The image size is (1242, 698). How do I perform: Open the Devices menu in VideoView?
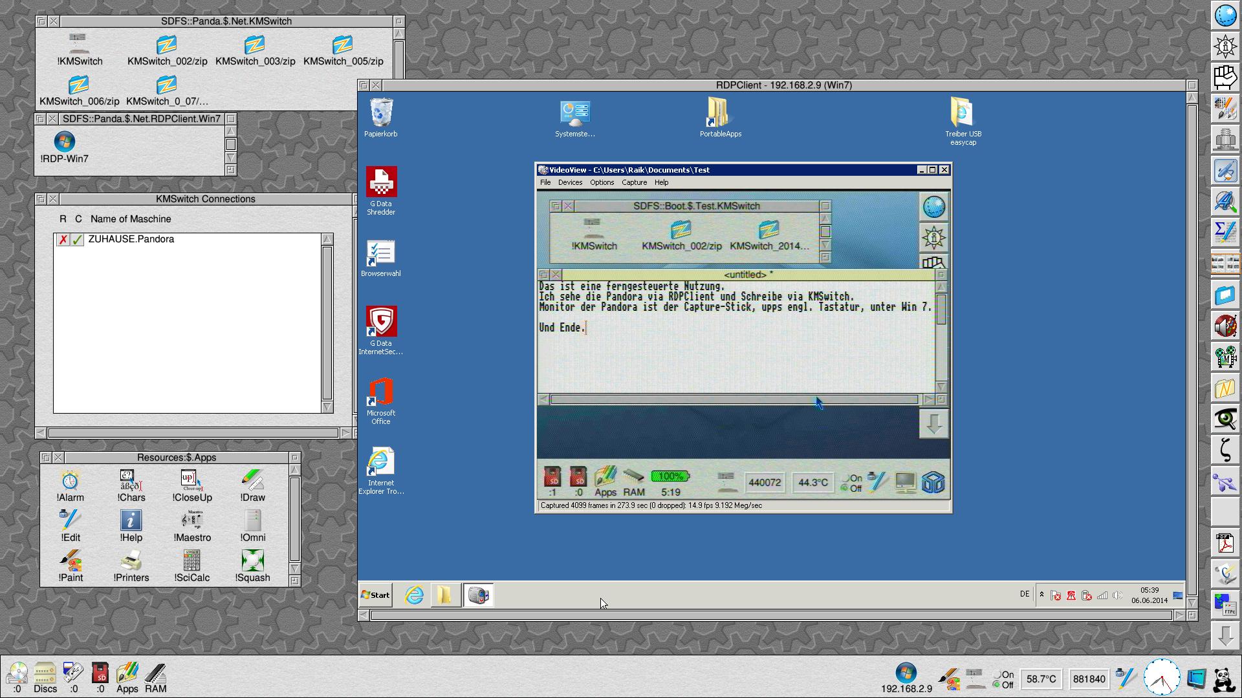pyautogui.click(x=570, y=183)
